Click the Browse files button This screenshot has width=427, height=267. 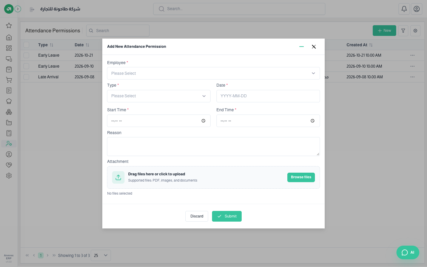(301, 177)
